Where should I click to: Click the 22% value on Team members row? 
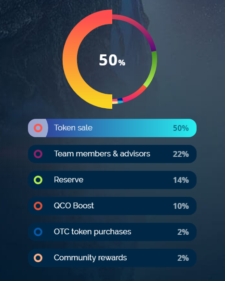(181, 154)
